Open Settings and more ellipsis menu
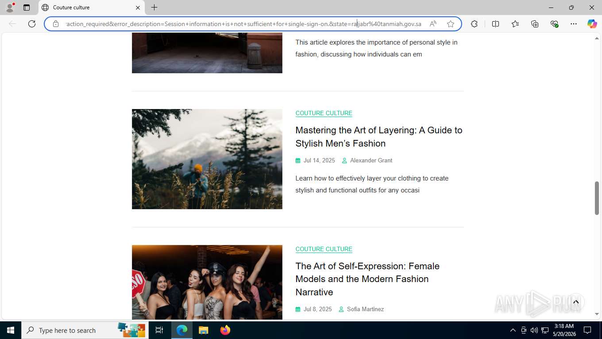Screen dimensions: 602x339 tap(574, 24)
